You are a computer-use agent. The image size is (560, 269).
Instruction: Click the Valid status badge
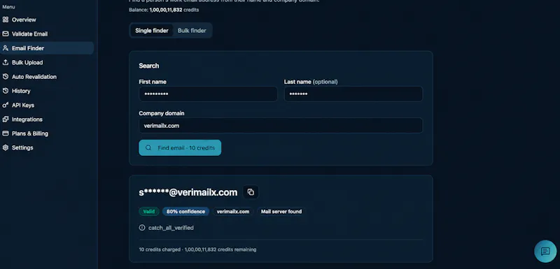149,212
